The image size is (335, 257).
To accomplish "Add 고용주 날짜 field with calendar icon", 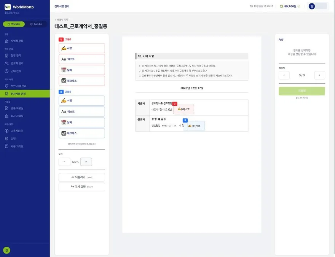I will [x=81, y=70].
